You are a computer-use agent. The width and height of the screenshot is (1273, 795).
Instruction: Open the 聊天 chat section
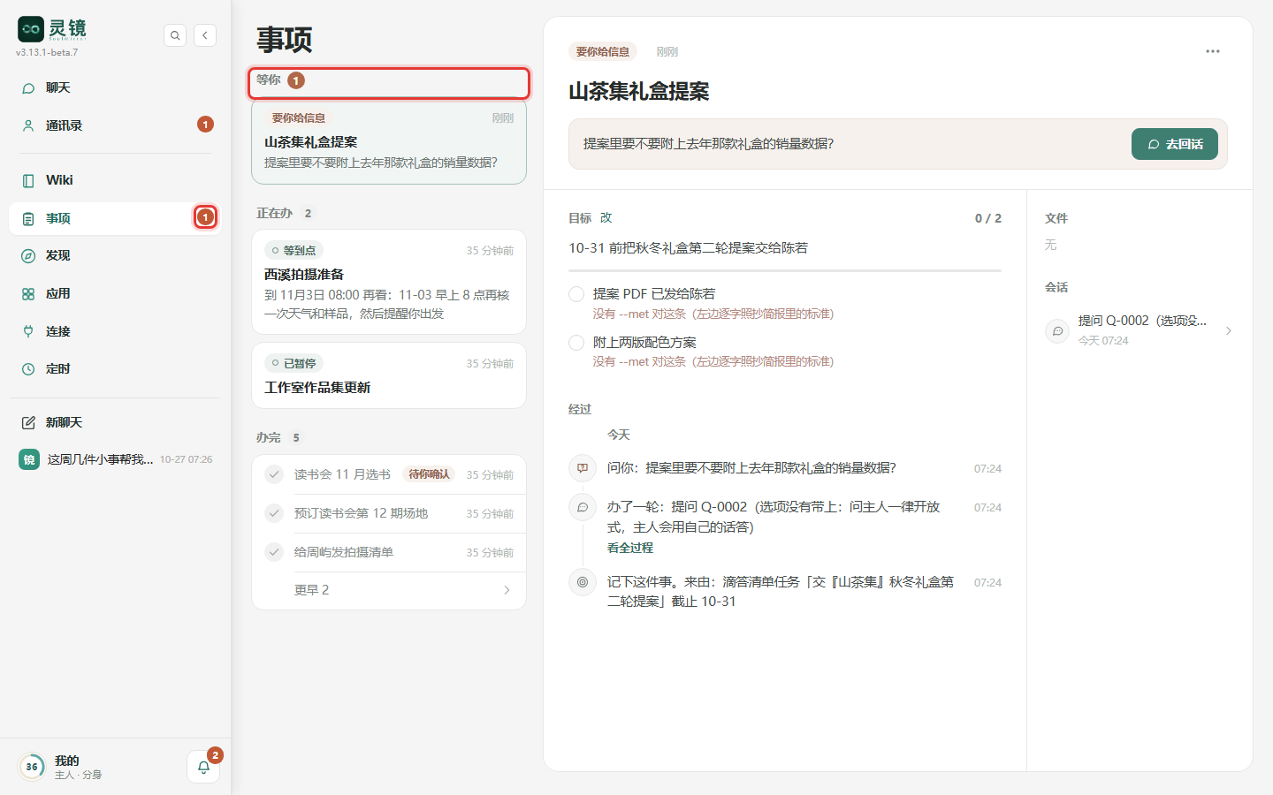point(115,87)
